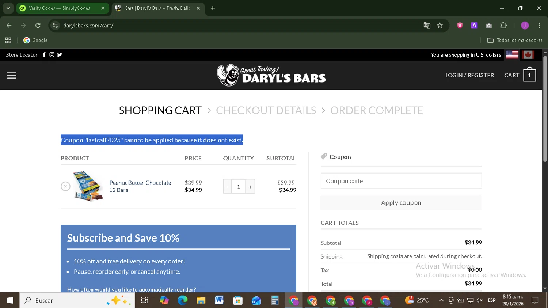Image resolution: width=548 pixels, height=308 pixels.
Task: Click the browser back arrow
Action: point(9,26)
